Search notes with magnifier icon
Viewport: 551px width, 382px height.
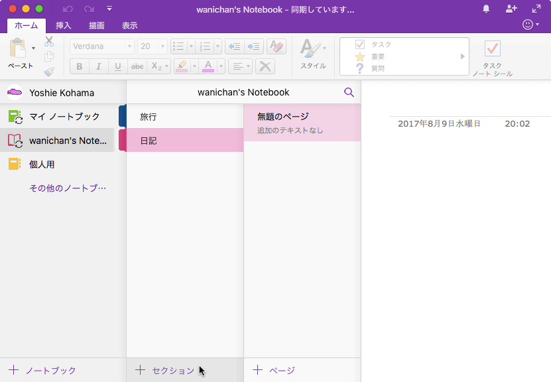tap(349, 92)
